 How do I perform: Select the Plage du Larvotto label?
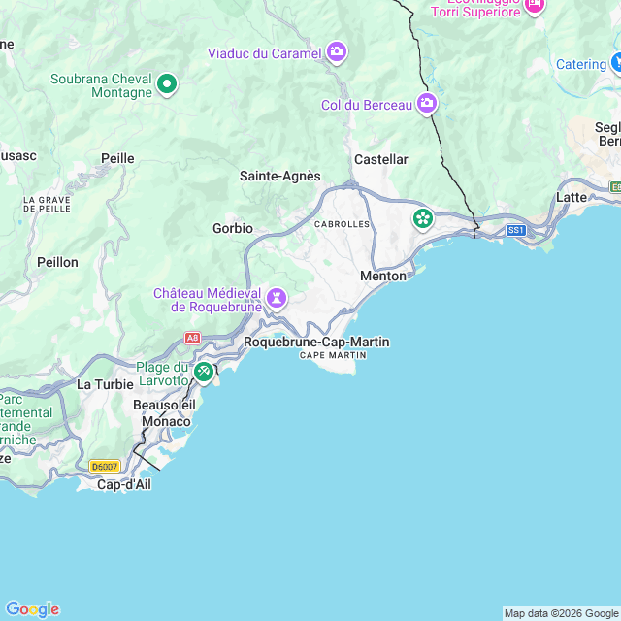[x=162, y=374]
